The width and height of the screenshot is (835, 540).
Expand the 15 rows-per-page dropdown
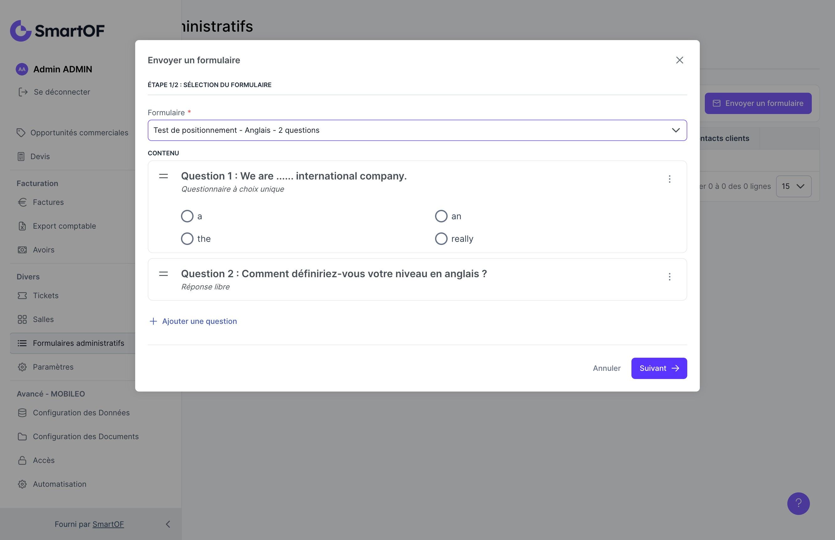(793, 186)
